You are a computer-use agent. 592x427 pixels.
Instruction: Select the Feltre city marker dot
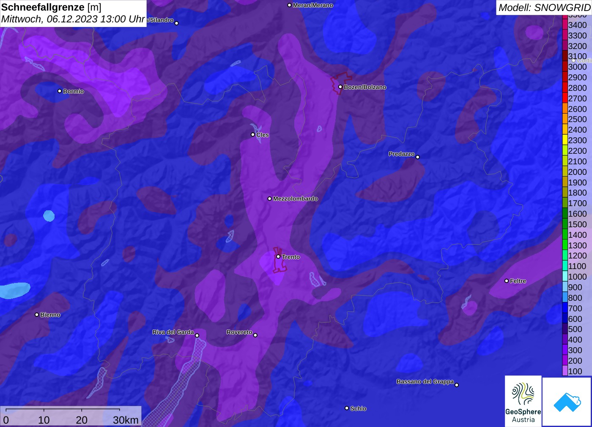click(x=507, y=281)
